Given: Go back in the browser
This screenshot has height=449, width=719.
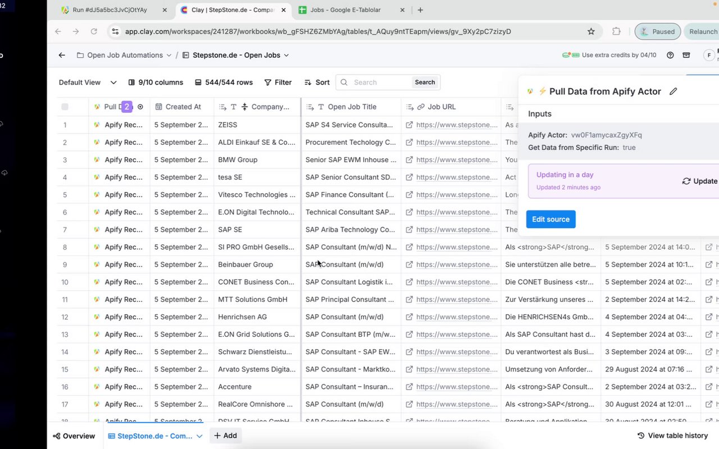Looking at the screenshot, I should point(58,31).
